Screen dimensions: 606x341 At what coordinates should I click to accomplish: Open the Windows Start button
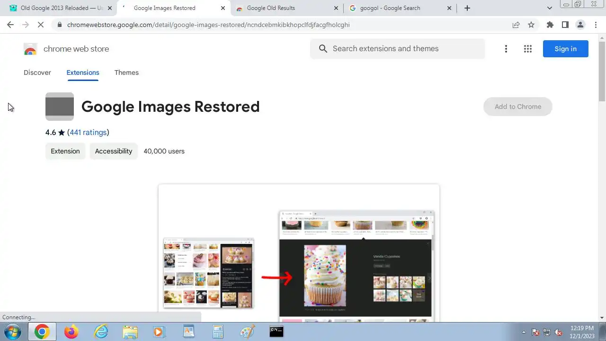(13, 332)
